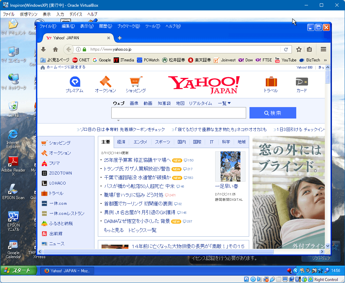Go to Firefox home page icon

(55, 49)
